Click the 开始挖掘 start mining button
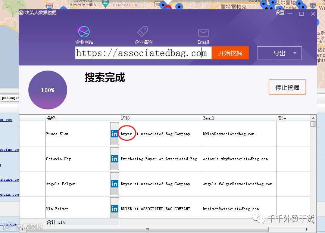Viewport: 325px width, 233px height. point(230,53)
